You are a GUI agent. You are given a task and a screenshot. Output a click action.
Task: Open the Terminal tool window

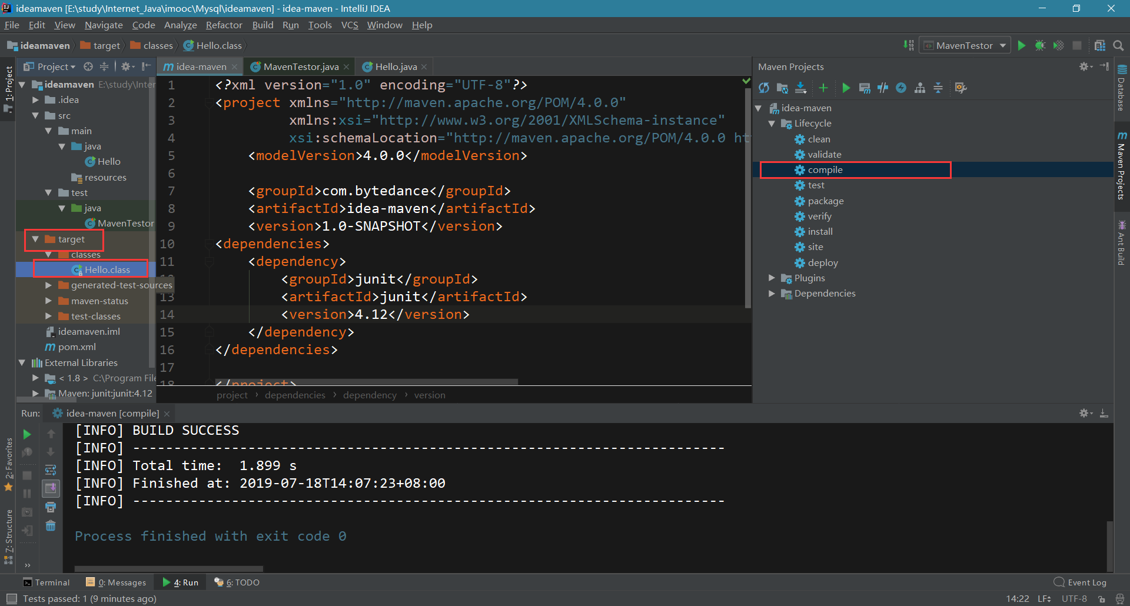click(46, 582)
